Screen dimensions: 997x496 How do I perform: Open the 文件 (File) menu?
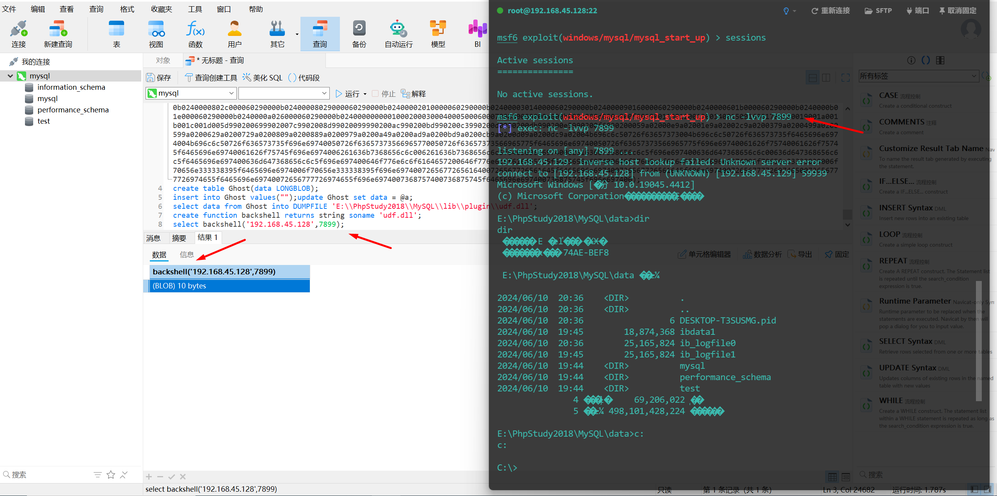coord(9,9)
